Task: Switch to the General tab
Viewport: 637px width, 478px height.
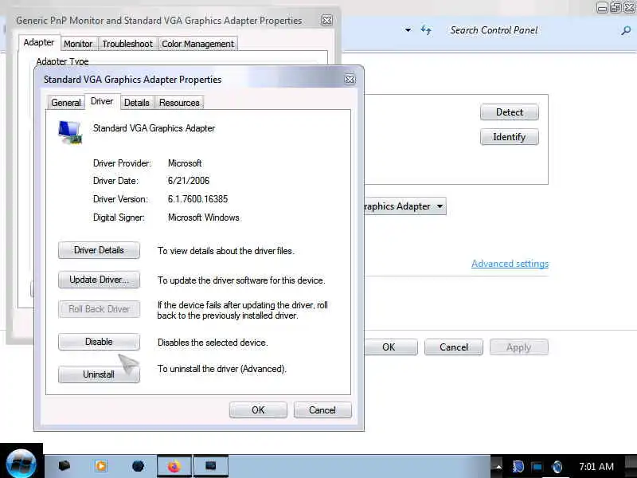Action: (x=66, y=103)
